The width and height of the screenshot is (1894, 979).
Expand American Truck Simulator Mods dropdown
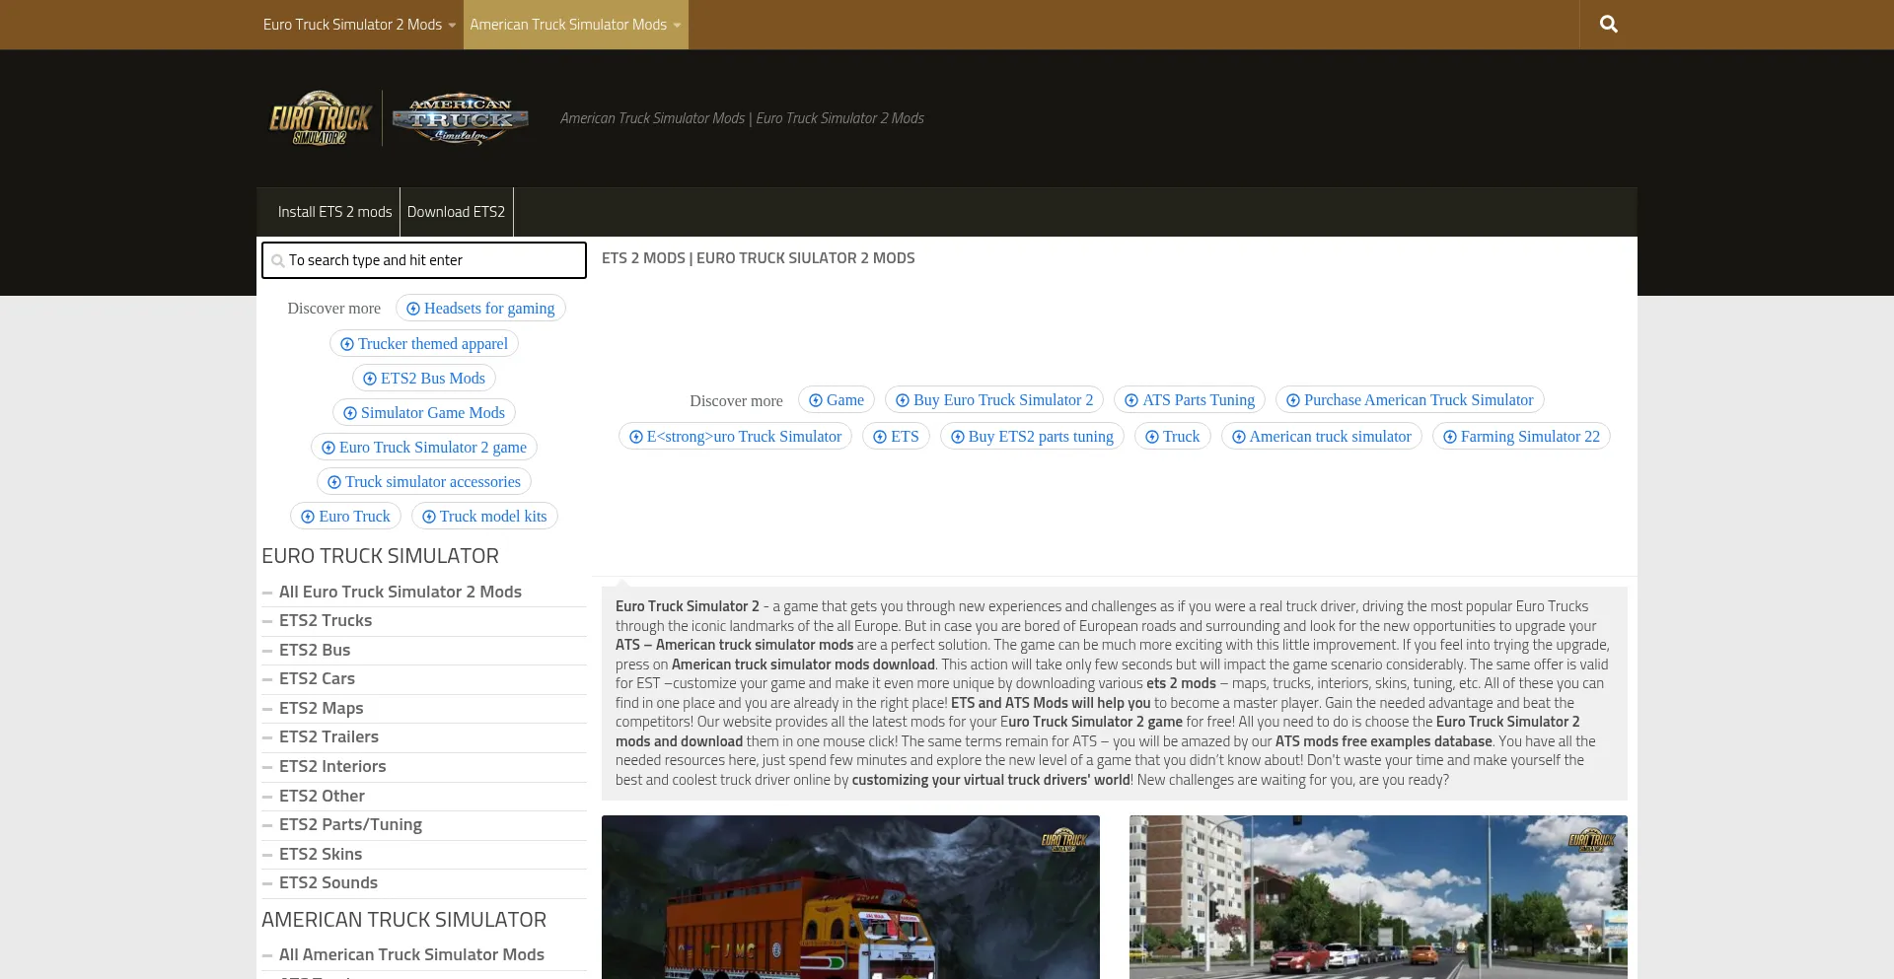pos(575,25)
